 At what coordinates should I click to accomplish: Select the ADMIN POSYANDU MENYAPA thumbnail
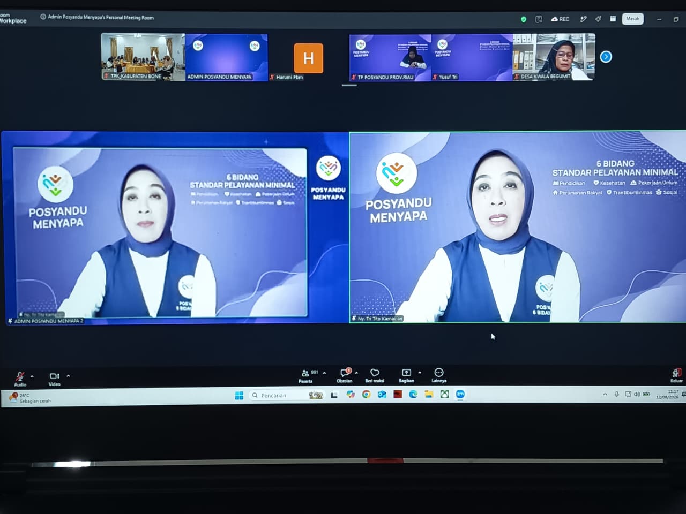pyautogui.click(x=226, y=57)
